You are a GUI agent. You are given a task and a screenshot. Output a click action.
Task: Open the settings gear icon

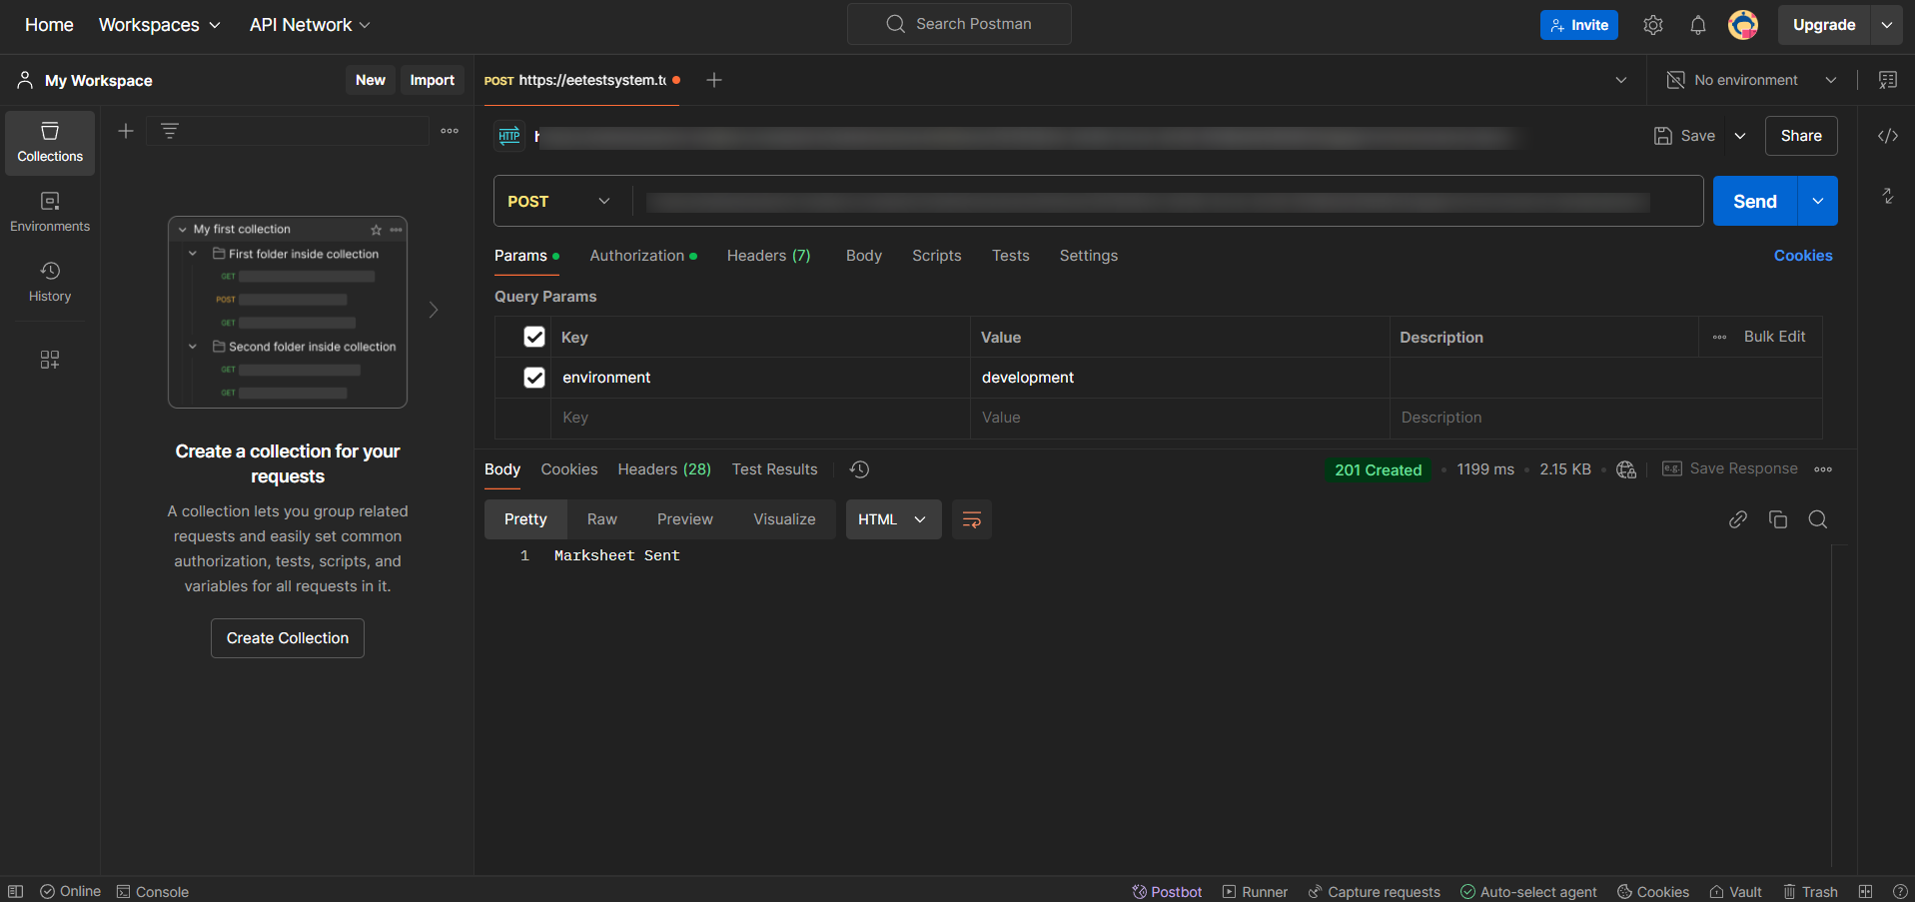(1652, 25)
